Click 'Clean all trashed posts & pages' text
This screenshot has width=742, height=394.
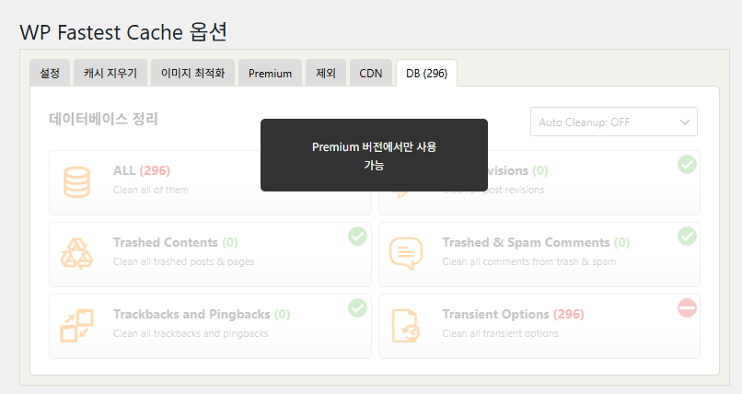(183, 261)
